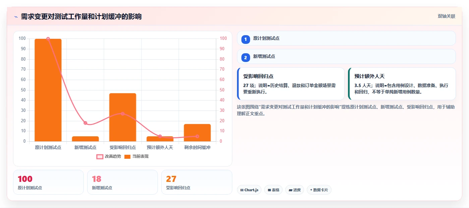Select the 表格 tag

point(274,190)
